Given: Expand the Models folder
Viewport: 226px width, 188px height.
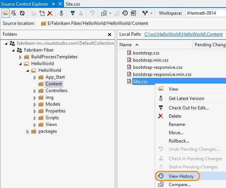Looking at the screenshot, I should click(x=35, y=105).
